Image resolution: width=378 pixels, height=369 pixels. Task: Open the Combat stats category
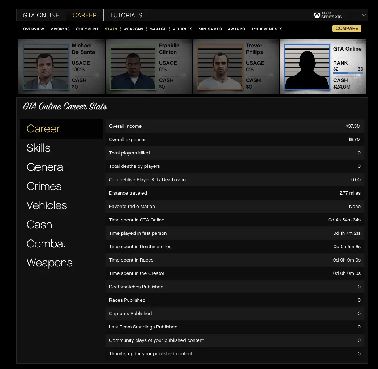46,243
